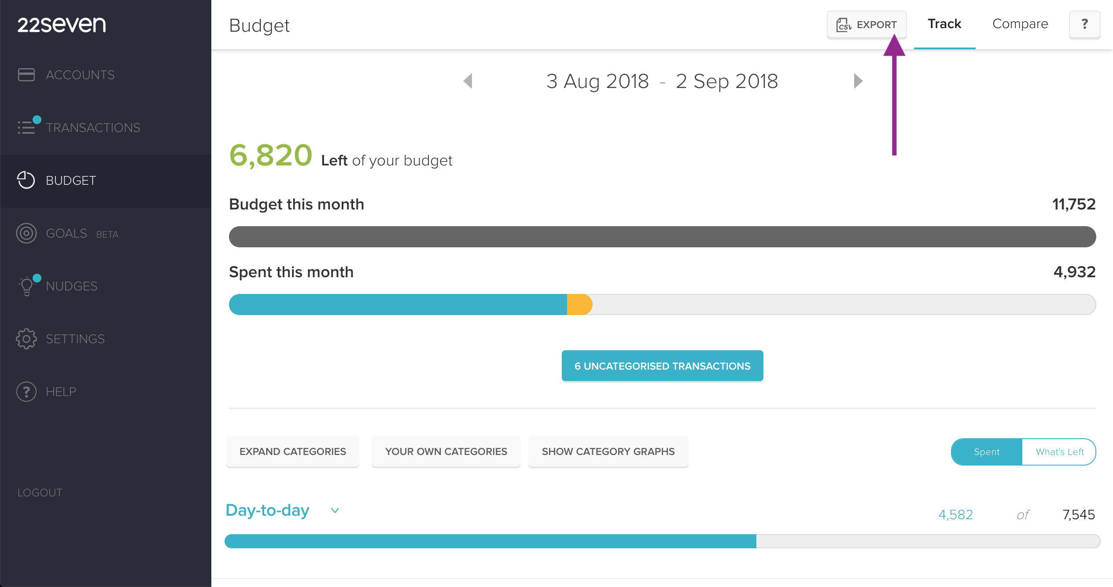The height and width of the screenshot is (587, 1113).
Task: Click the Budget pie icon
Action: pyautogui.click(x=26, y=180)
